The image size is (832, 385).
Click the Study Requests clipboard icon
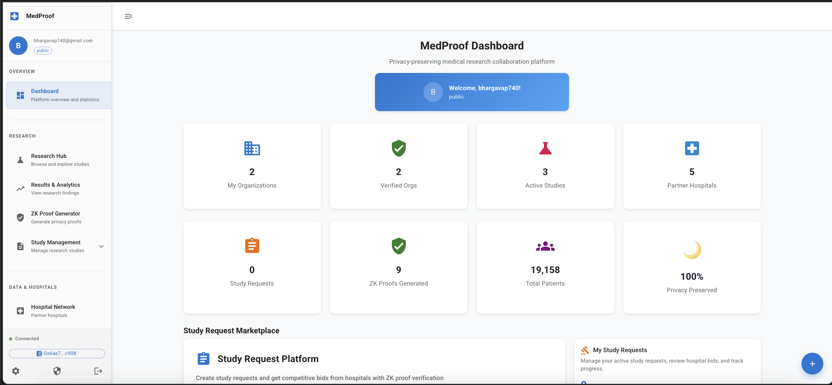click(x=252, y=246)
